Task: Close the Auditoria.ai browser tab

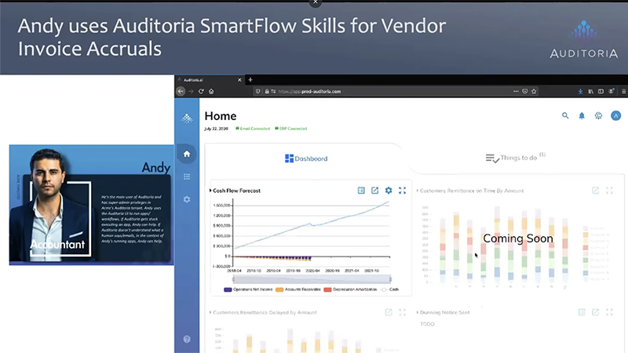Action: coord(239,80)
